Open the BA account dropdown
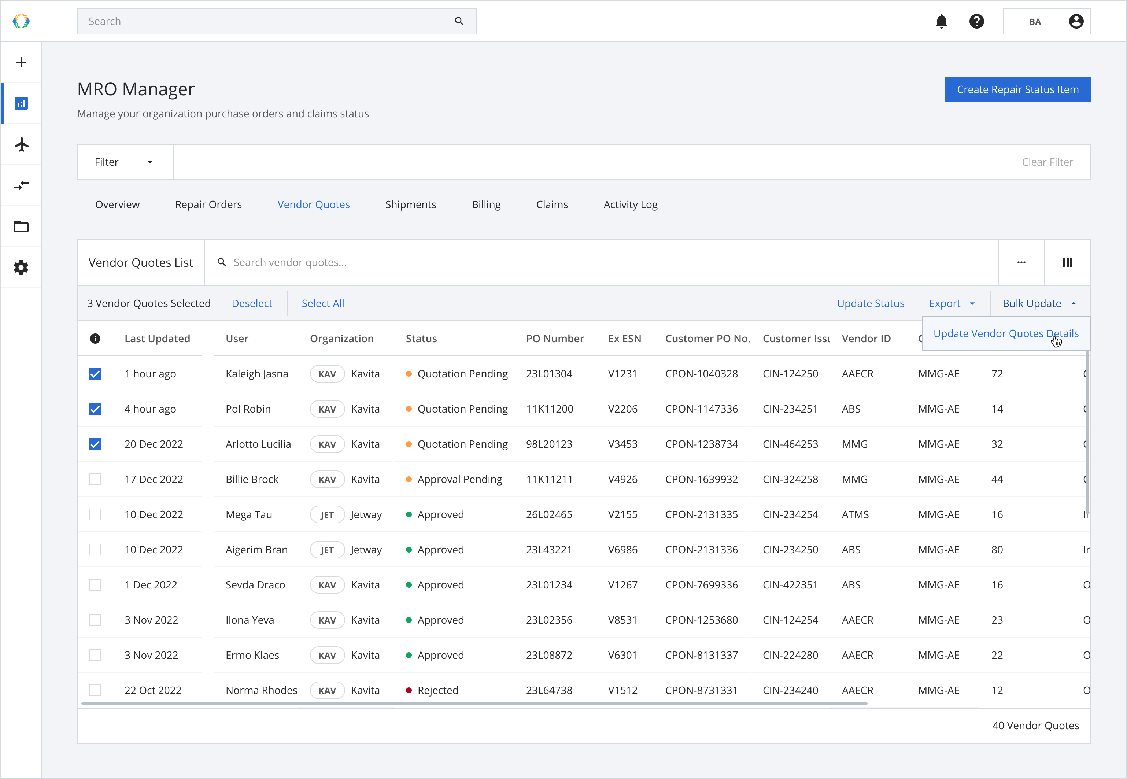 pyautogui.click(x=1046, y=21)
